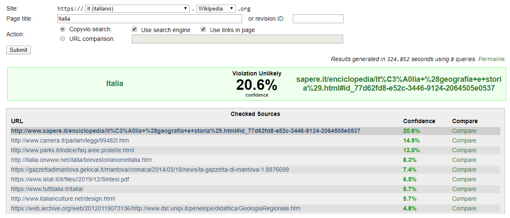Image resolution: width=510 pixels, height=218 pixels.
Task: Open the camera.it parlam leggi source link
Action: (70, 140)
